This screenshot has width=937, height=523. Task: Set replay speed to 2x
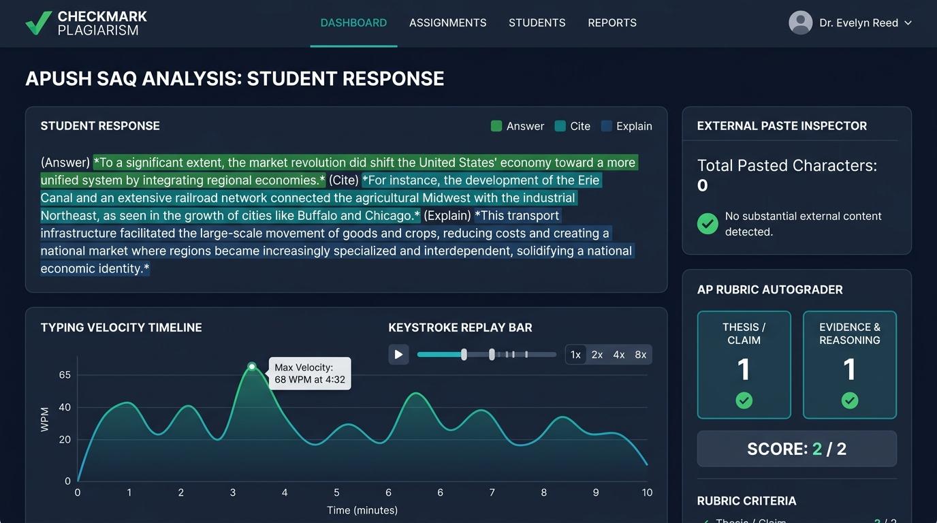[x=597, y=355]
